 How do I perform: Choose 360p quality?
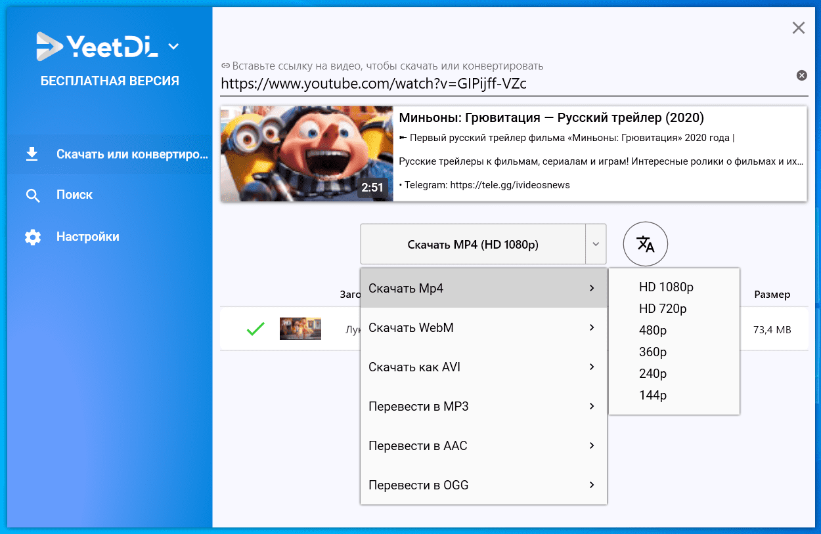653,352
